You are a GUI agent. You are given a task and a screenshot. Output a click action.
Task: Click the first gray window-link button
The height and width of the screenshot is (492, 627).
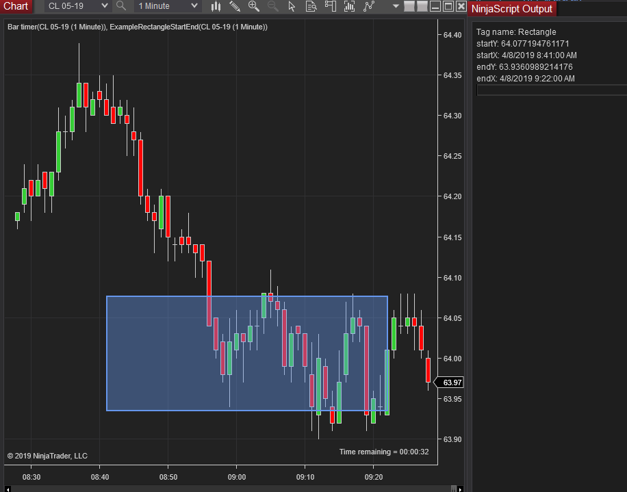[409, 6]
